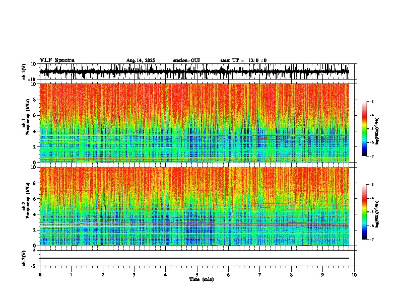Click the ch.1 spectrogram color bar

tap(364, 129)
